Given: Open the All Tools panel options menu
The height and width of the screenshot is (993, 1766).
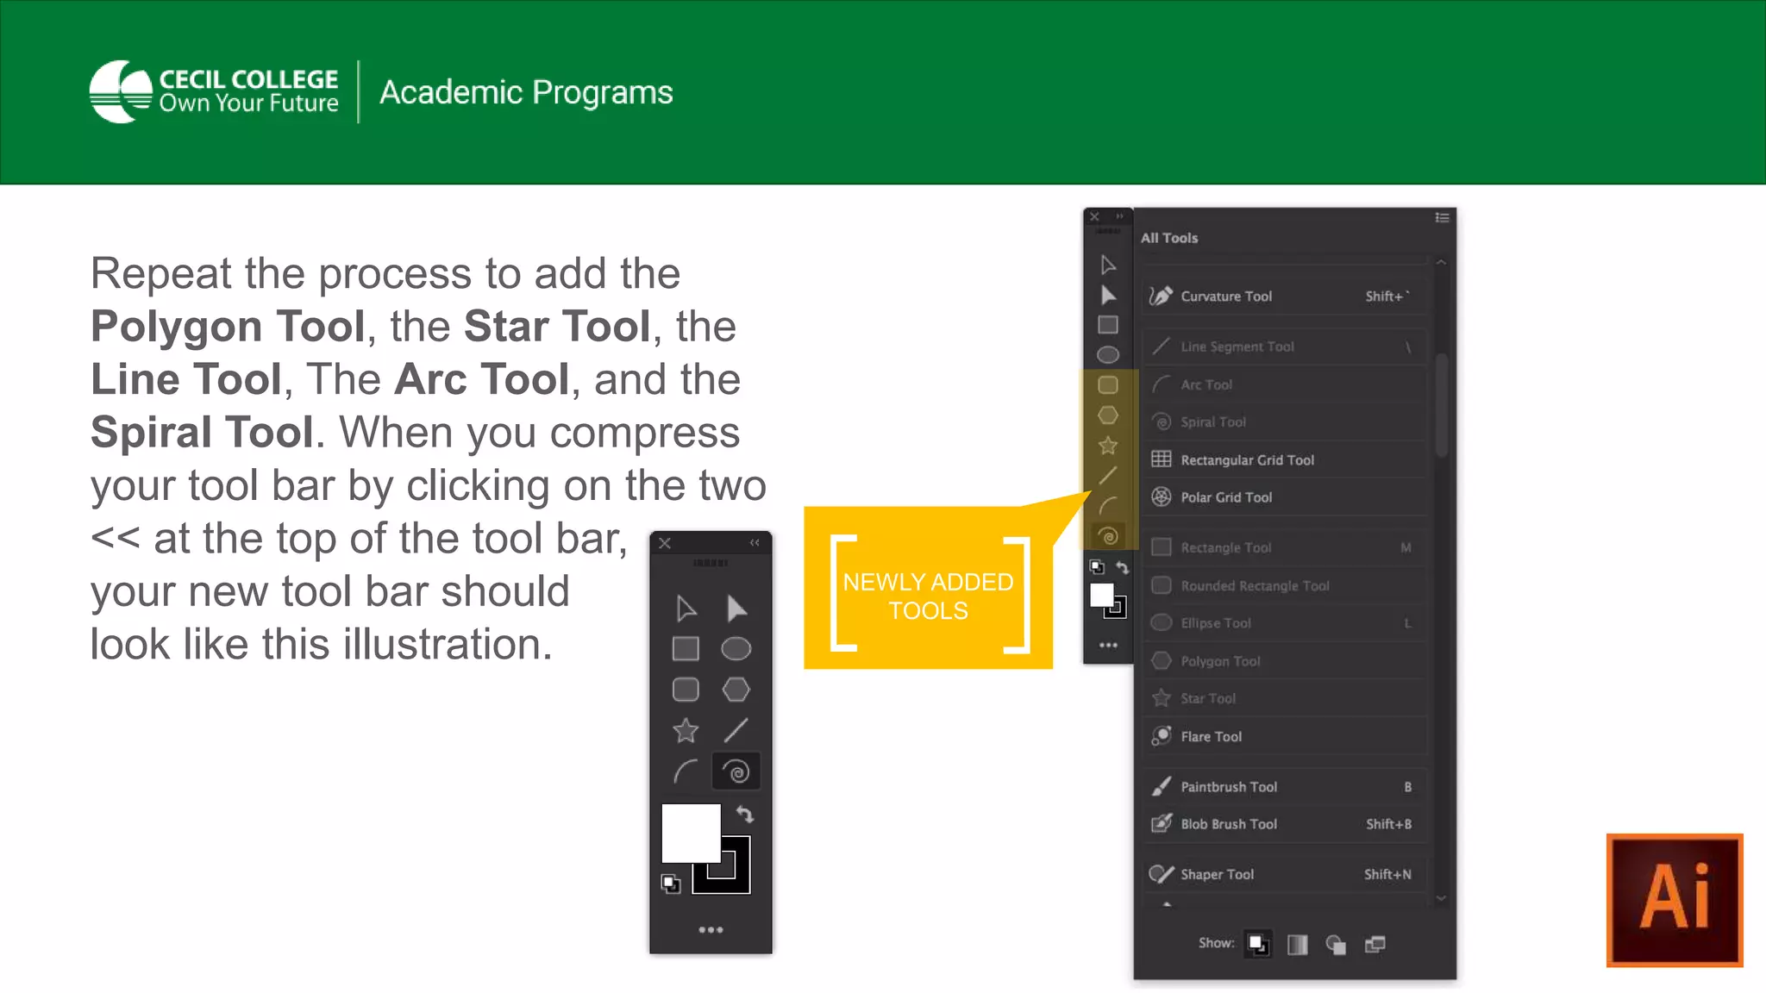Looking at the screenshot, I should tap(1442, 218).
